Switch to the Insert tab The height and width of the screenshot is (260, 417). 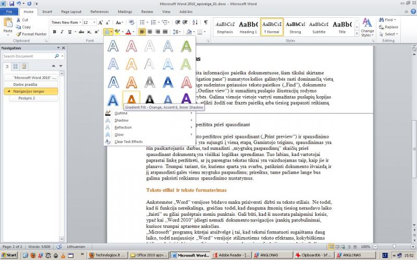[47, 11]
